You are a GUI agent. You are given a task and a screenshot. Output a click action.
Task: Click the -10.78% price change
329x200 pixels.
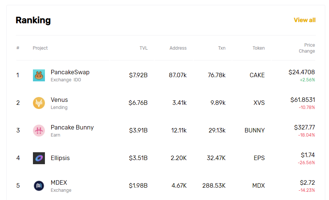[x=307, y=107]
